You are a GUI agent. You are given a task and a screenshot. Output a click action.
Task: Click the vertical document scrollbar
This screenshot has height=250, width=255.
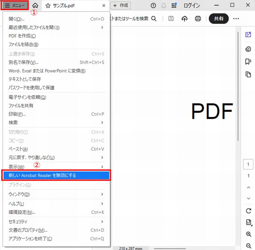coord(238,86)
